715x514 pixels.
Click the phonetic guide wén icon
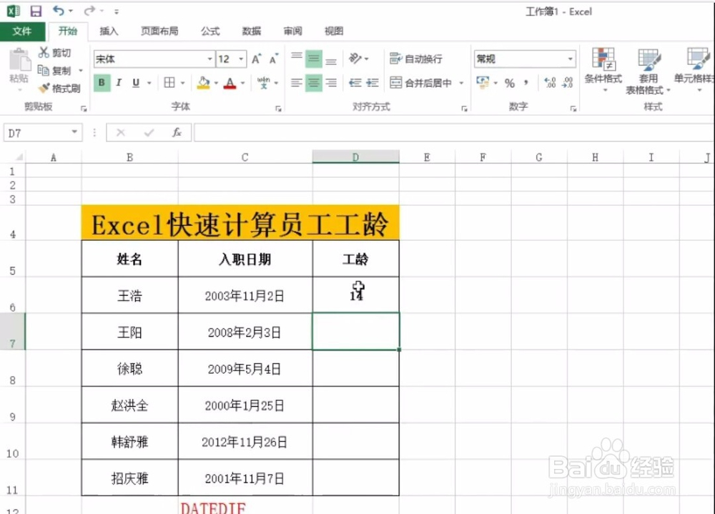(264, 82)
